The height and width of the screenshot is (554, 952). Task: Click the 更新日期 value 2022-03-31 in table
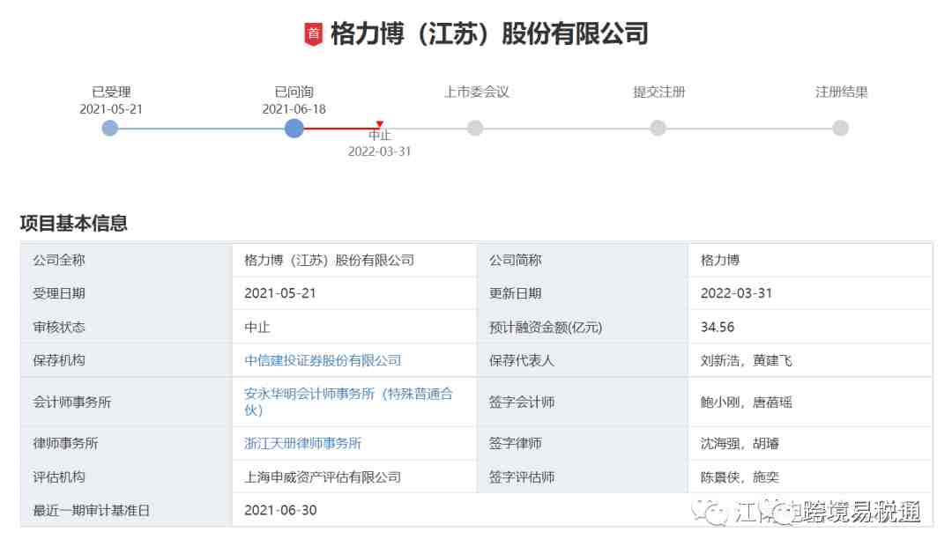point(736,293)
